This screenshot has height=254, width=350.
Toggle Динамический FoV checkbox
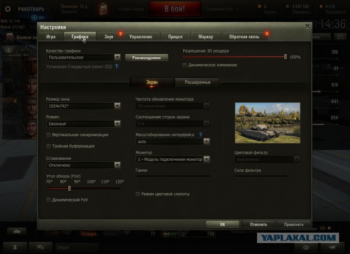(x=49, y=200)
